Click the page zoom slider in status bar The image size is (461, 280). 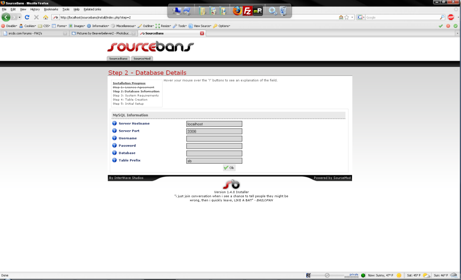pos(327,276)
